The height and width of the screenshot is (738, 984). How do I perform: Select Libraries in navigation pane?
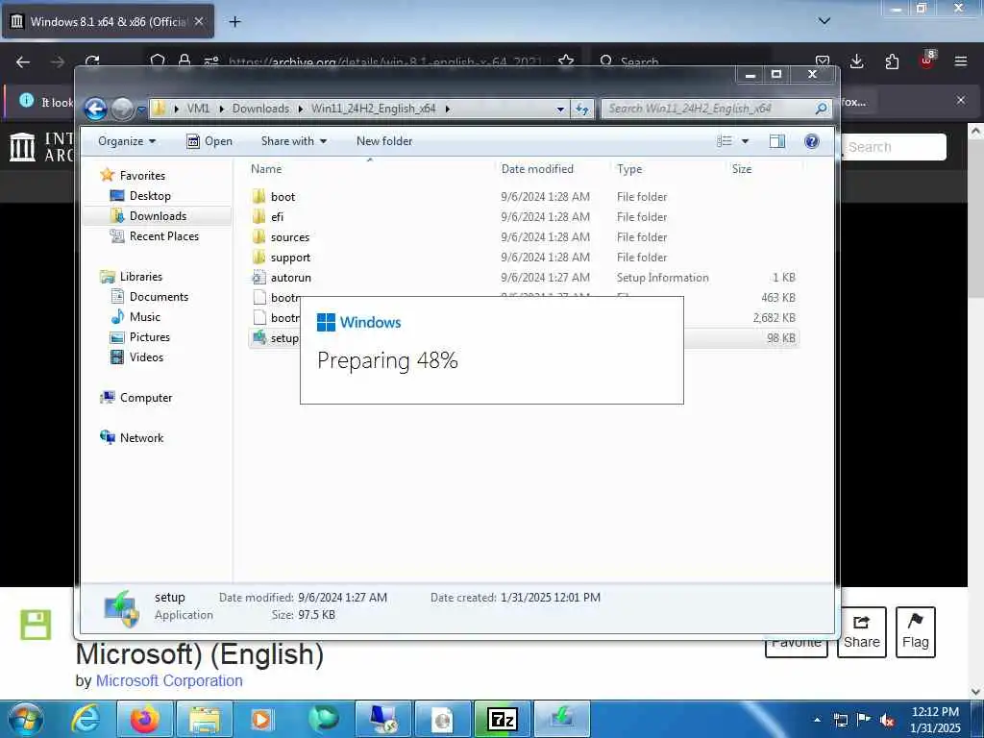(x=140, y=276)
